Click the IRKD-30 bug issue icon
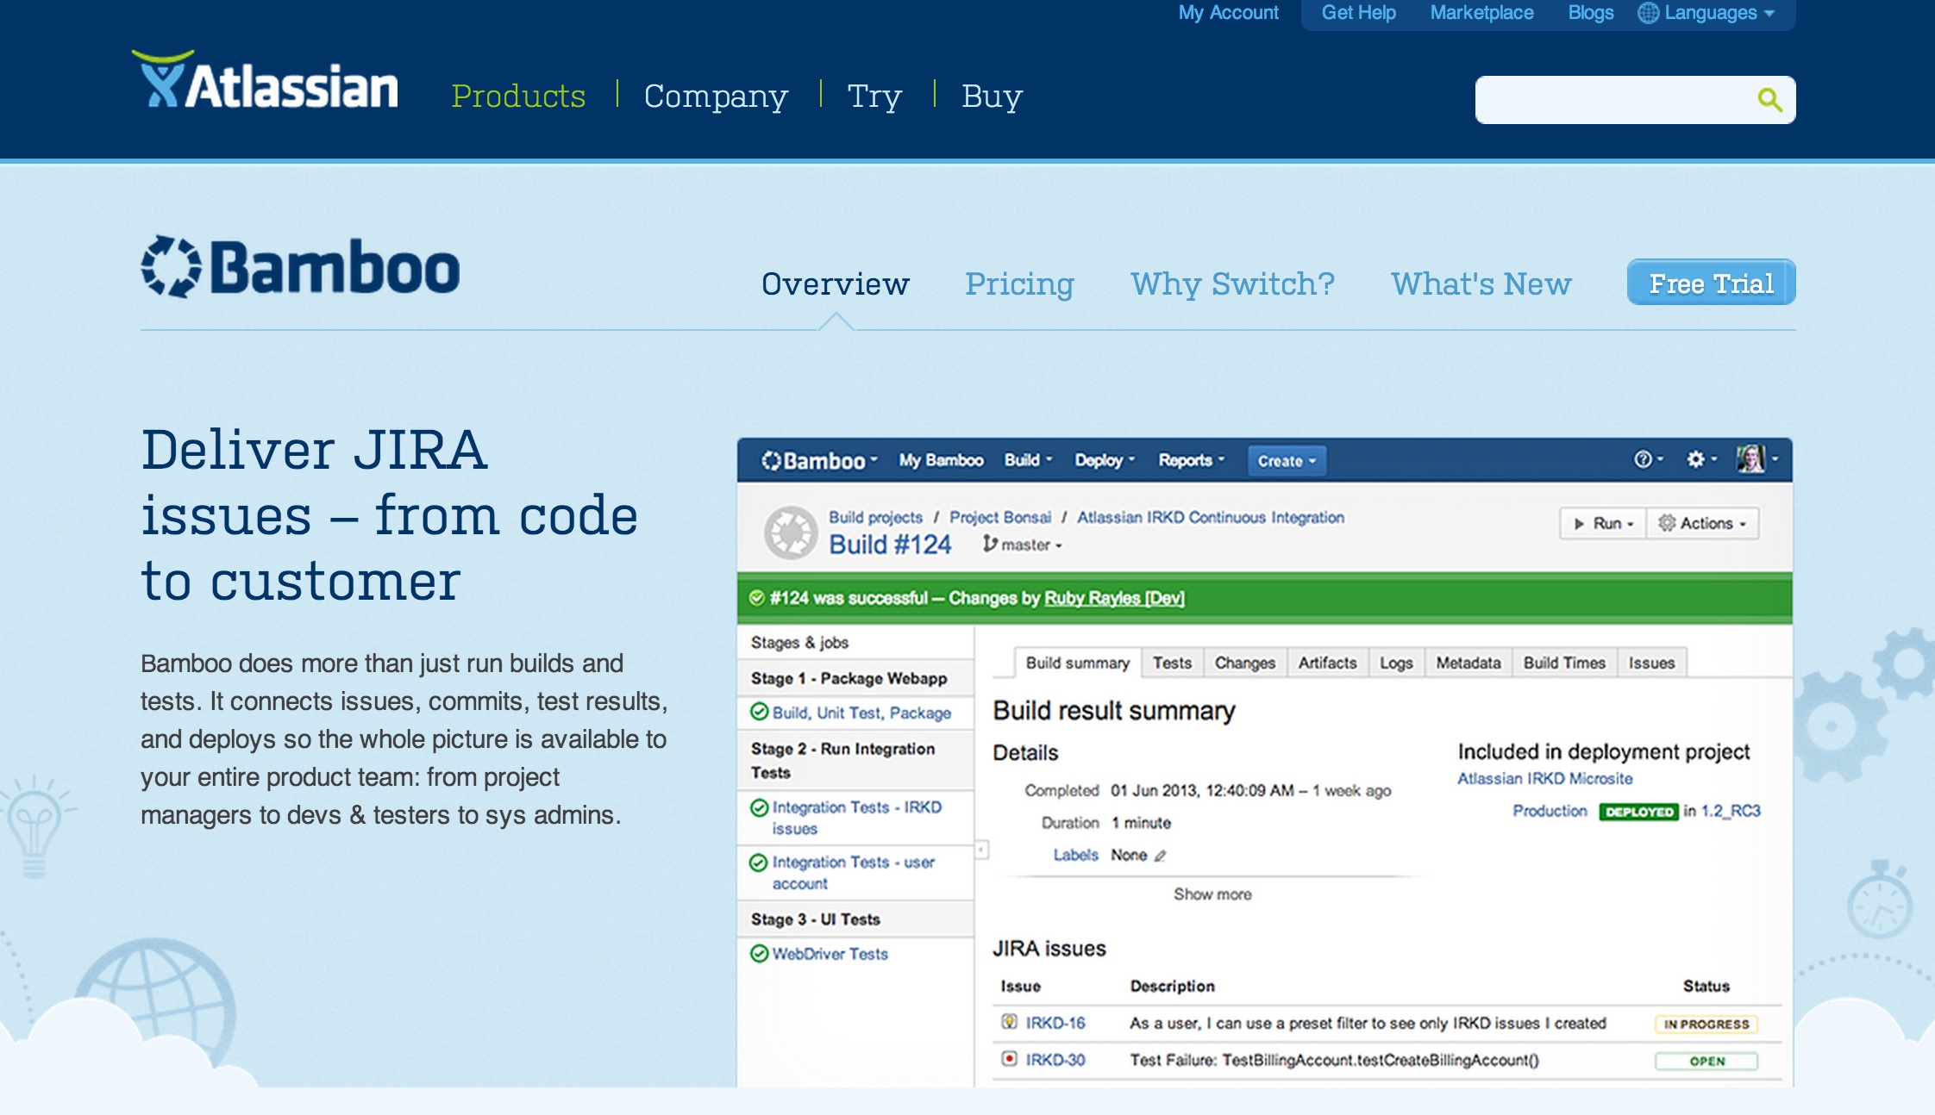The image size is (1935, 1115). 1009,1059
